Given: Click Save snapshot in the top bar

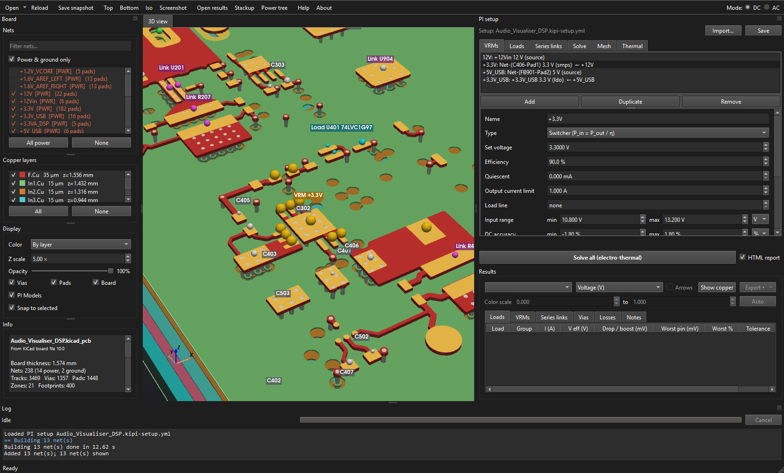Looking at the screenshot, I should point(76,7).
